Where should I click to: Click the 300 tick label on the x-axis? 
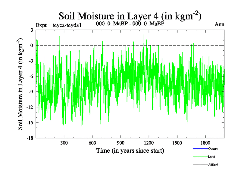(64, 143)
